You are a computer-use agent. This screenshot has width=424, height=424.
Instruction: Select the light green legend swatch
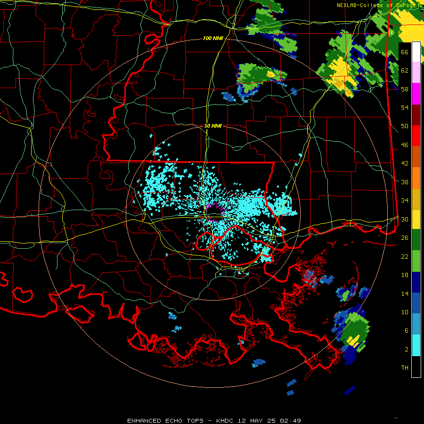pos(416,261)
